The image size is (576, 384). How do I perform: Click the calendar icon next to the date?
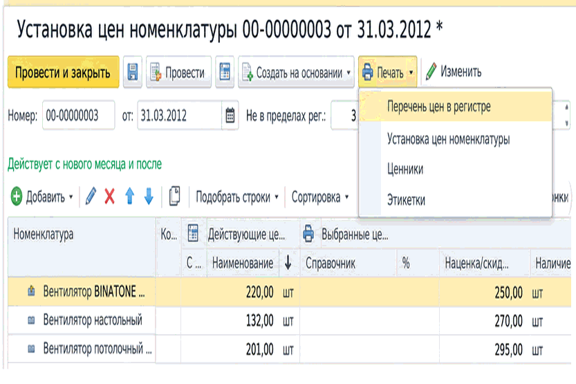(230, 116)
